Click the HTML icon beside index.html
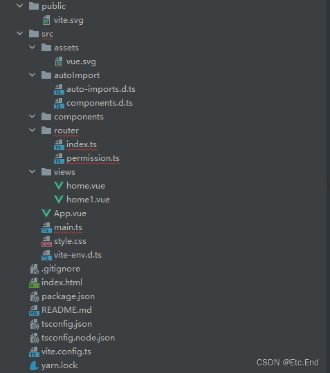The height and width of the screenshot is (373, 330). coord(34,283)
